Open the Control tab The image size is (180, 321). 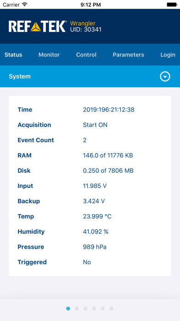86,55
